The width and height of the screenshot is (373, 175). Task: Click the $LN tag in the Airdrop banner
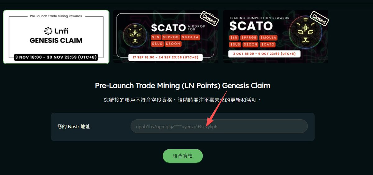[x=155, y=37]
